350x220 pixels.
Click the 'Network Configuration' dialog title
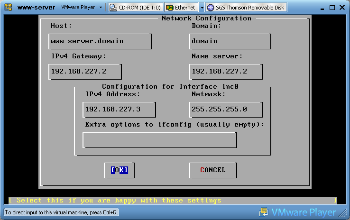206,18
